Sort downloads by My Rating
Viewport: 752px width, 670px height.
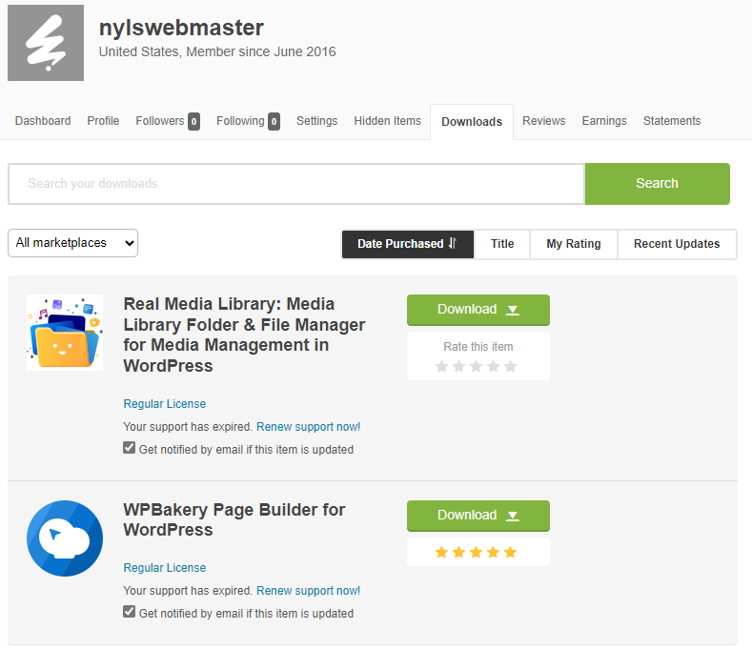[x=574, y=244]
